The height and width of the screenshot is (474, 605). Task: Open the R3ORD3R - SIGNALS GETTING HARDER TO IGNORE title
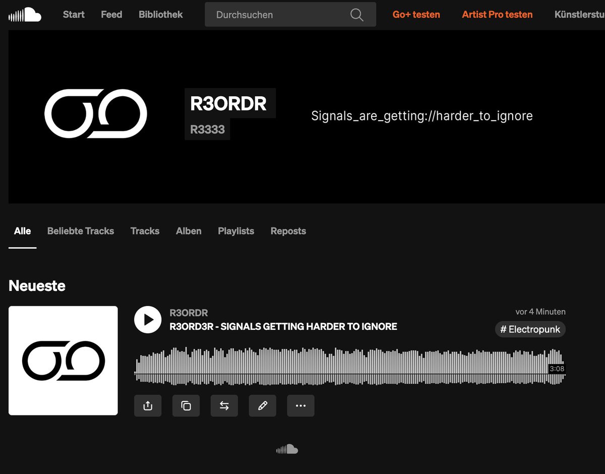283,326
